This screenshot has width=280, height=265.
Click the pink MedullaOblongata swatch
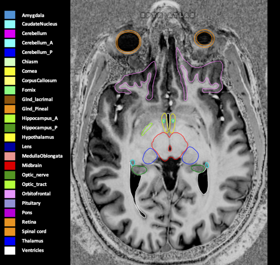coord(10,156)
